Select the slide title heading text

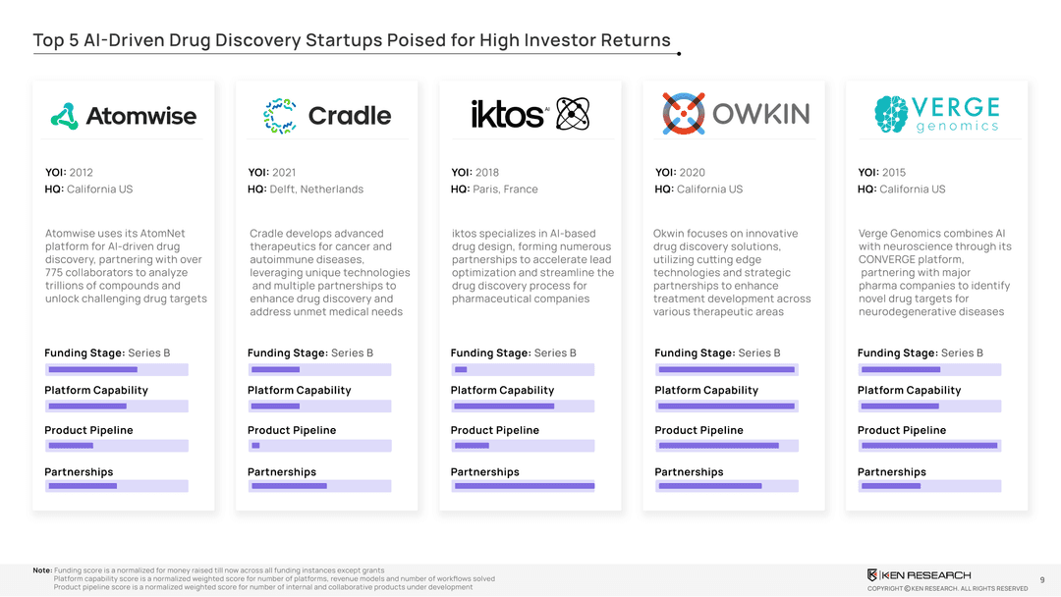[x=352, y=40]
